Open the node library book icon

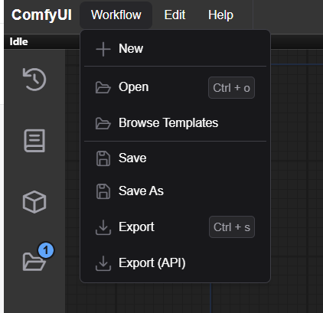(34, 141)
